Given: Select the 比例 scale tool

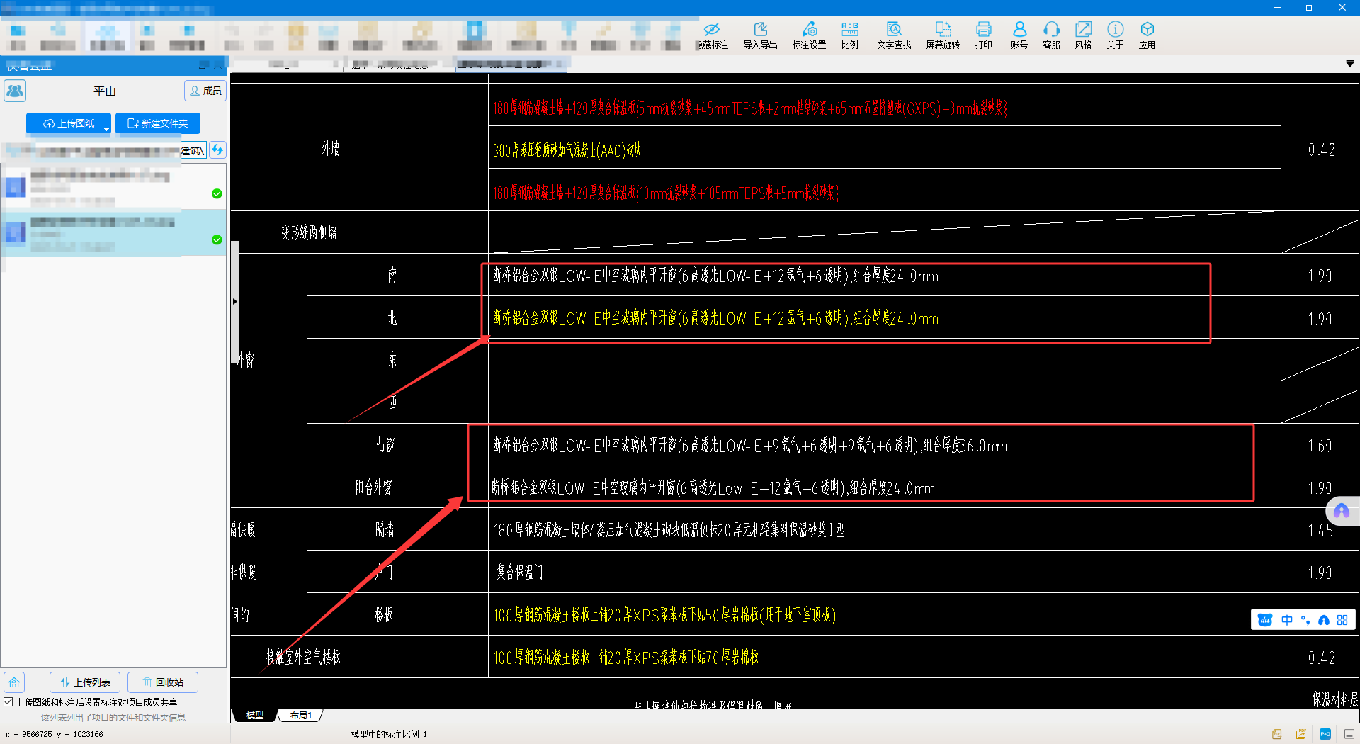Looking at the screenshot, I should 849,35.
